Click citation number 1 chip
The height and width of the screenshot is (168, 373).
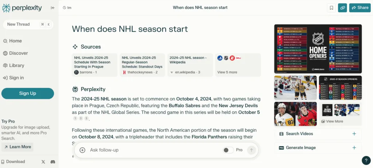(x=75, y=118)
